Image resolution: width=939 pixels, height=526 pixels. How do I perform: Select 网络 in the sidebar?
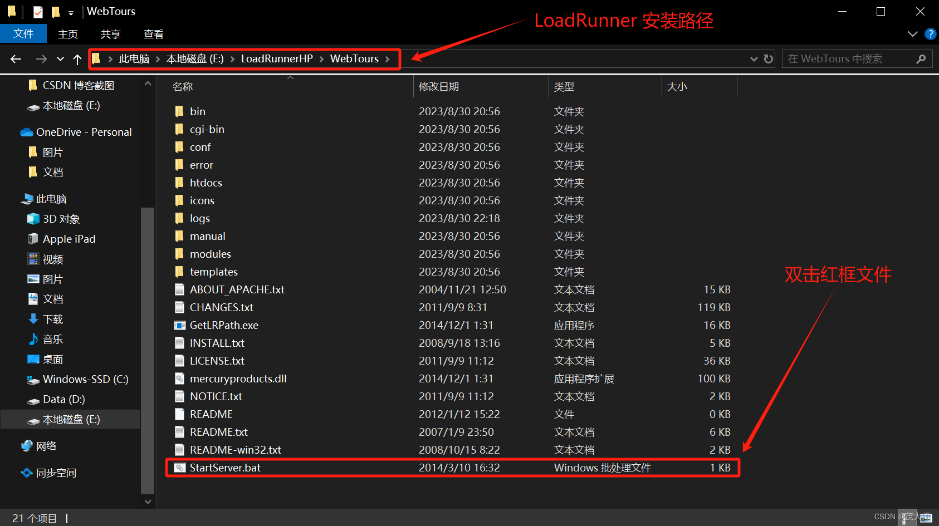47,445
